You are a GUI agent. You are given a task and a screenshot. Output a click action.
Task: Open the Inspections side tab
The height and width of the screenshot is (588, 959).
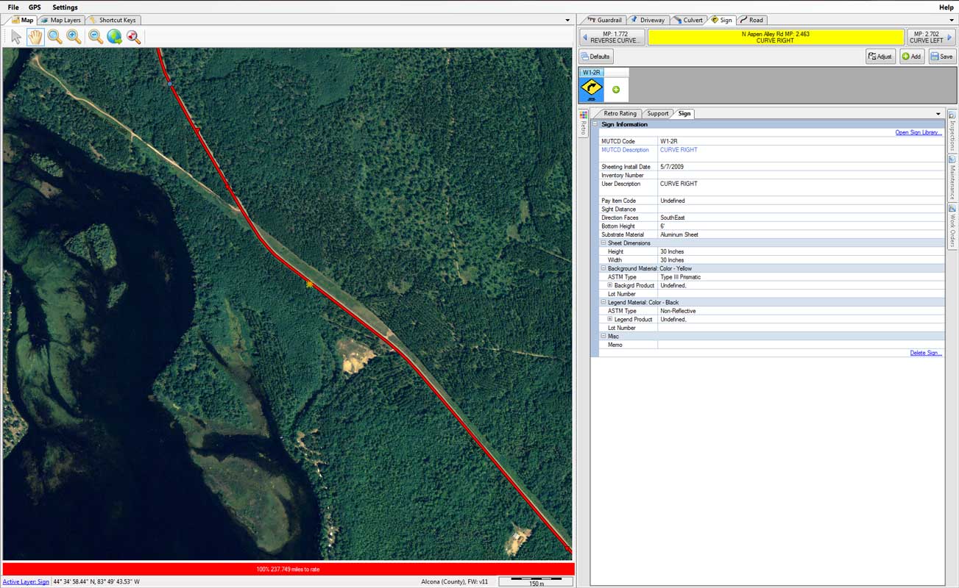(952, 131)
